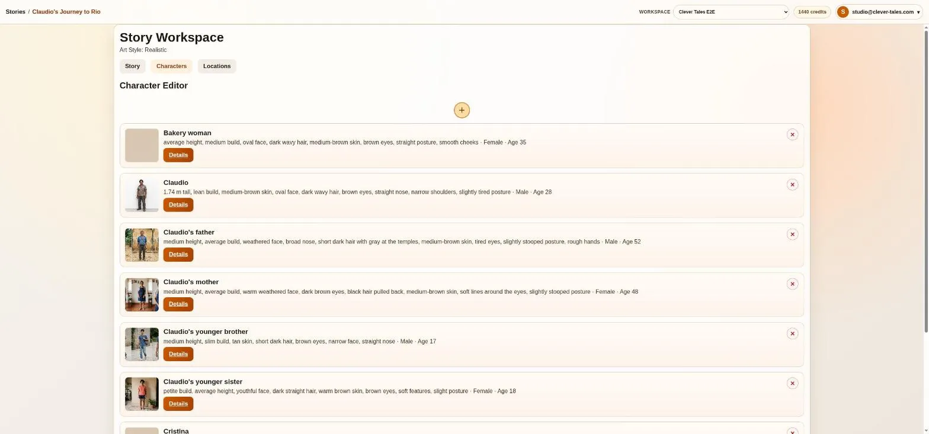Open the Locations tab
The image size is (929, 434).
pyautogui.click(x=217, y=66)
